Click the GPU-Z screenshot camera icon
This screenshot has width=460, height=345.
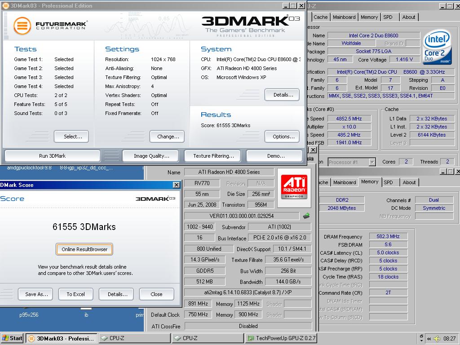pyautogui.click(x=310, y=159)
